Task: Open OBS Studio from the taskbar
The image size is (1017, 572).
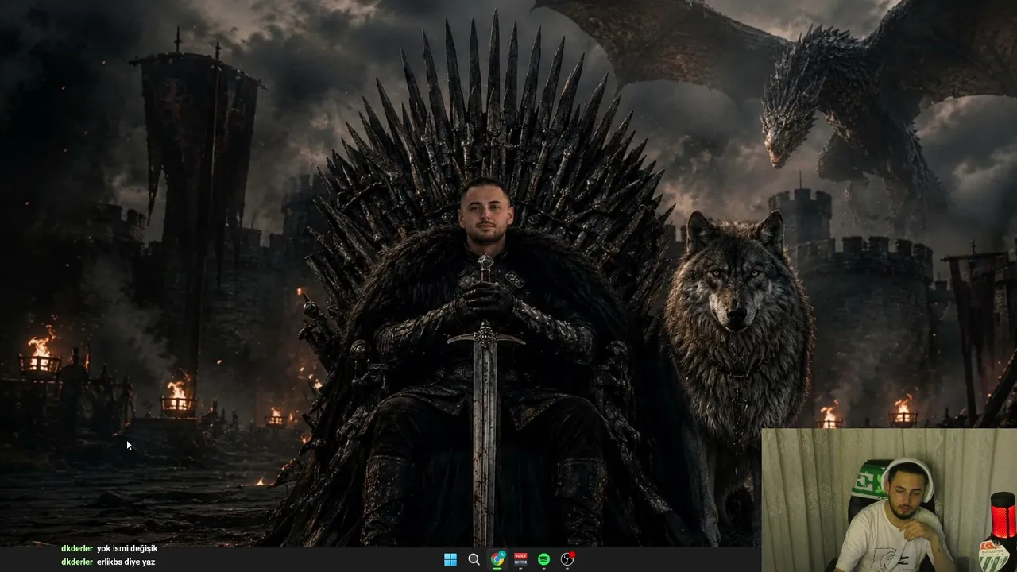Action: pyautogui.click(x=568, y=559)
